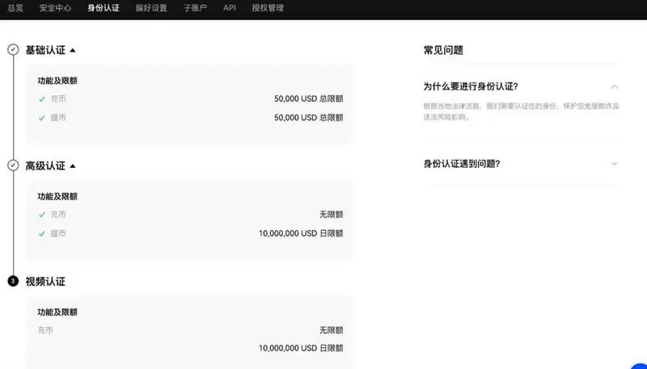The width and height of the screenshot is (647, 369).
Task: Click the step 3 circle beside 视频认证
Action: (x=13, y=282)
